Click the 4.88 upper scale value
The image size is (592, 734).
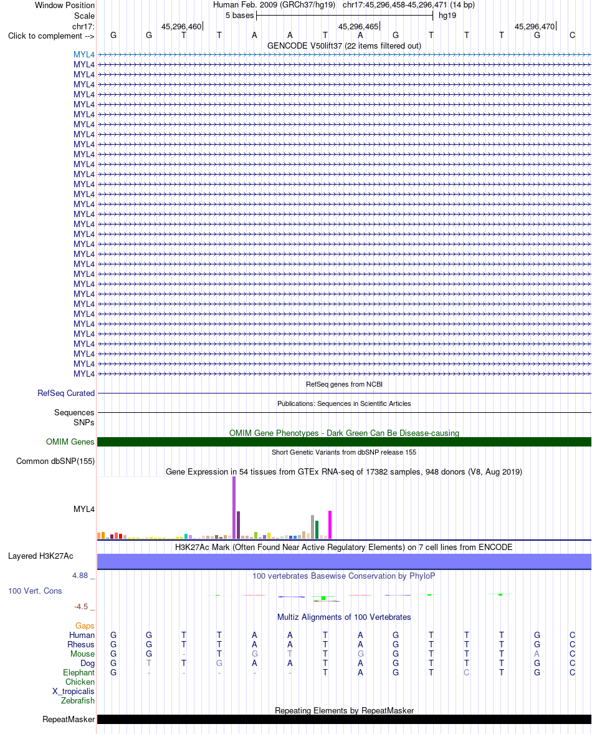click(80, 576)
